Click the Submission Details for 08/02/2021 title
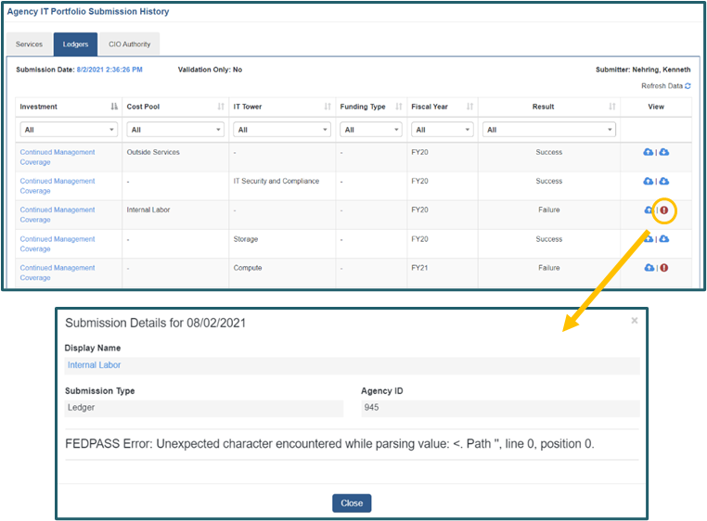Image resolution: width=707 pixels, height=521 pixels. pos(156,324)
